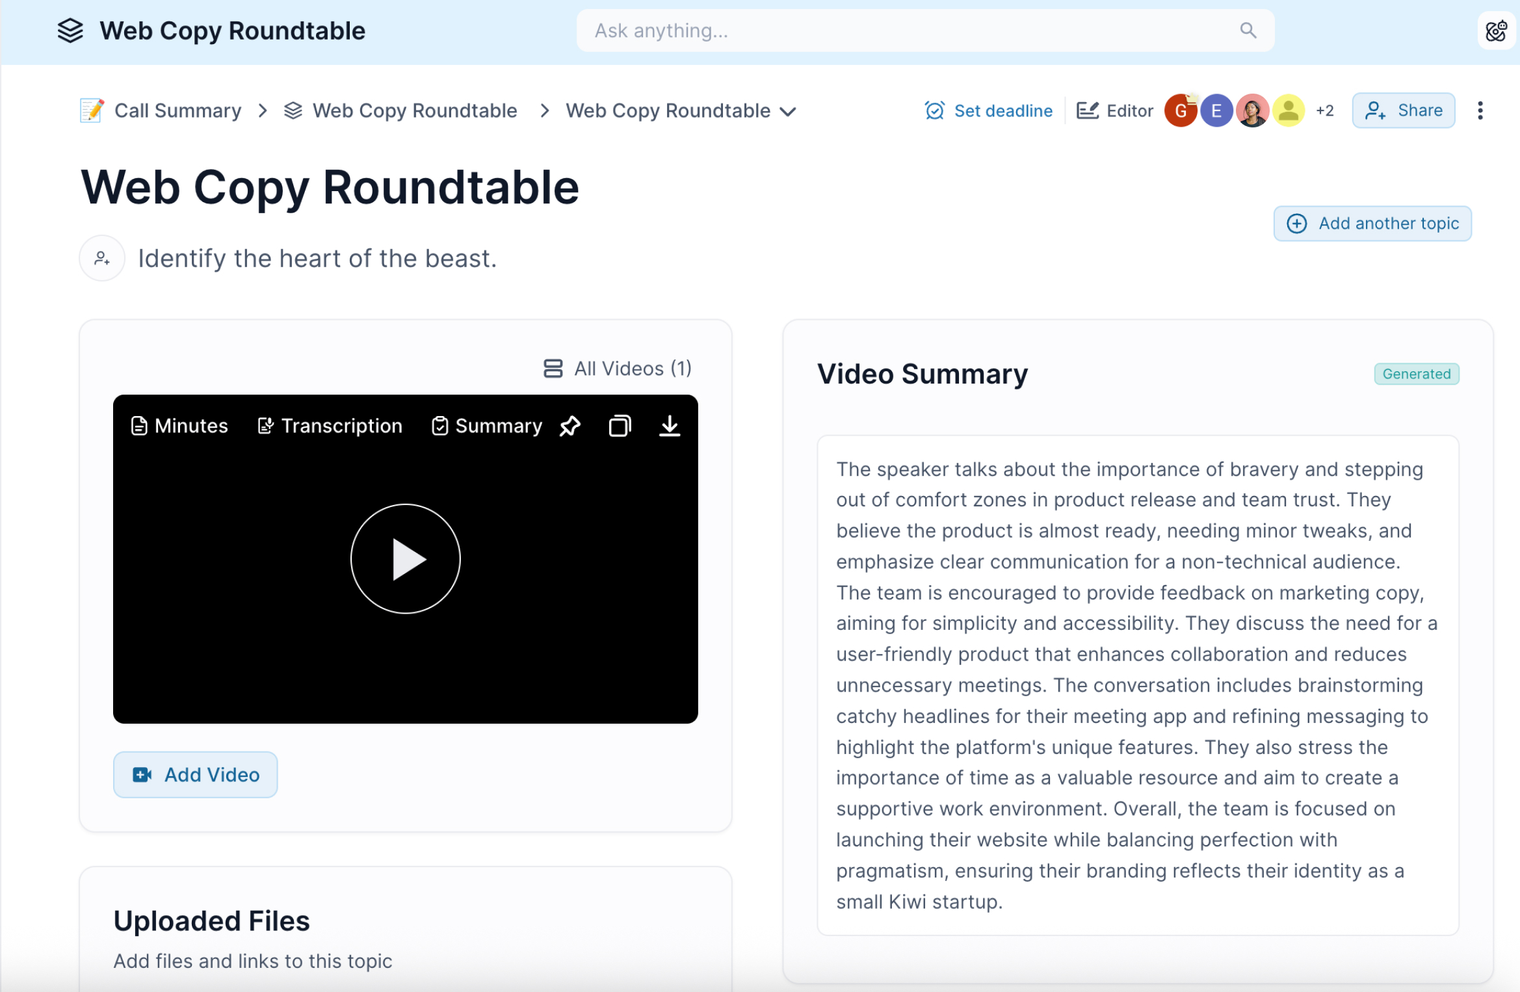Click the search magnifier in the top bar
The height and width of the screenshot is (992, 1520).
click(x=1248, y=31)
